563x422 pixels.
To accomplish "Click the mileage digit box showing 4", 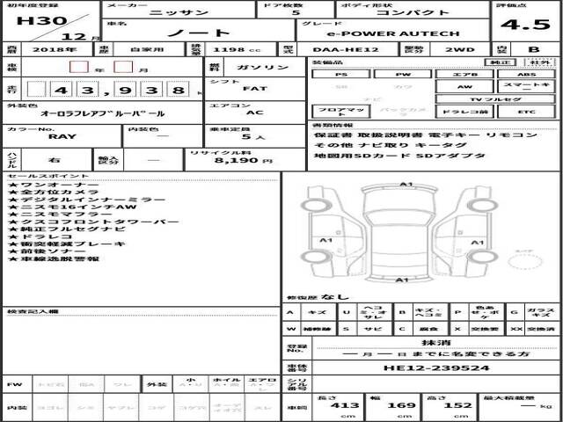I will 61,90.
